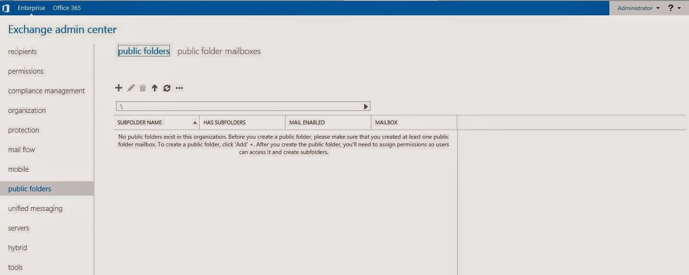Image resolution: width=689 pixels, height=275 pixels.
Task: Sort by Subfolder Name column
Action: (x=156, y=122)
